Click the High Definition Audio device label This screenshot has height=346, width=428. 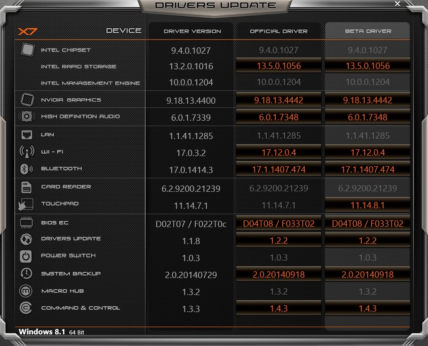click(80, 116)
